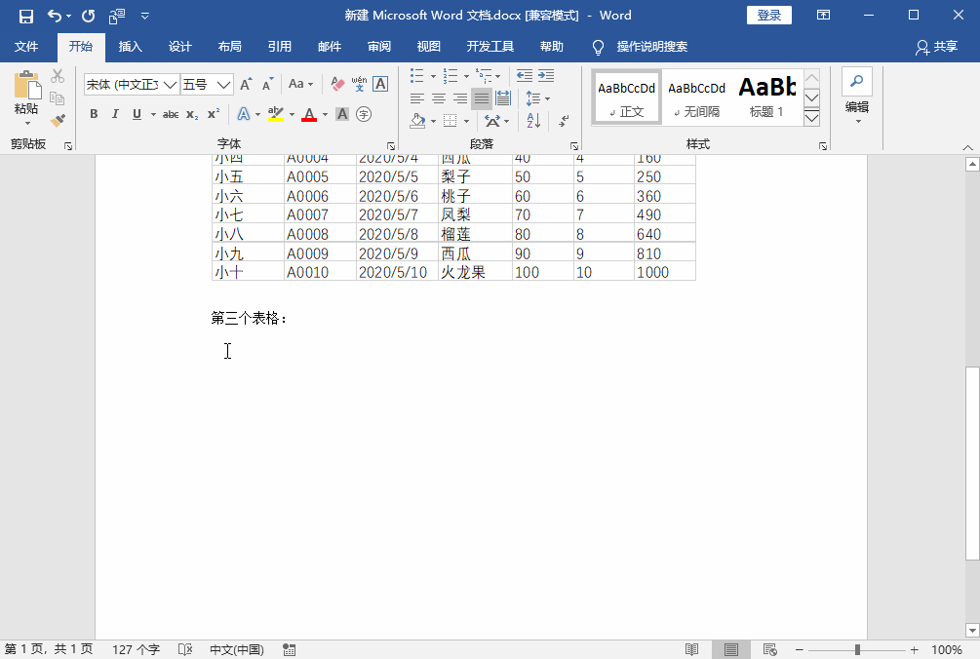The width and height of the screenshot is (980, 659).
Task: Switch to Read Mode view in status bar
Action: click(692, 649)
